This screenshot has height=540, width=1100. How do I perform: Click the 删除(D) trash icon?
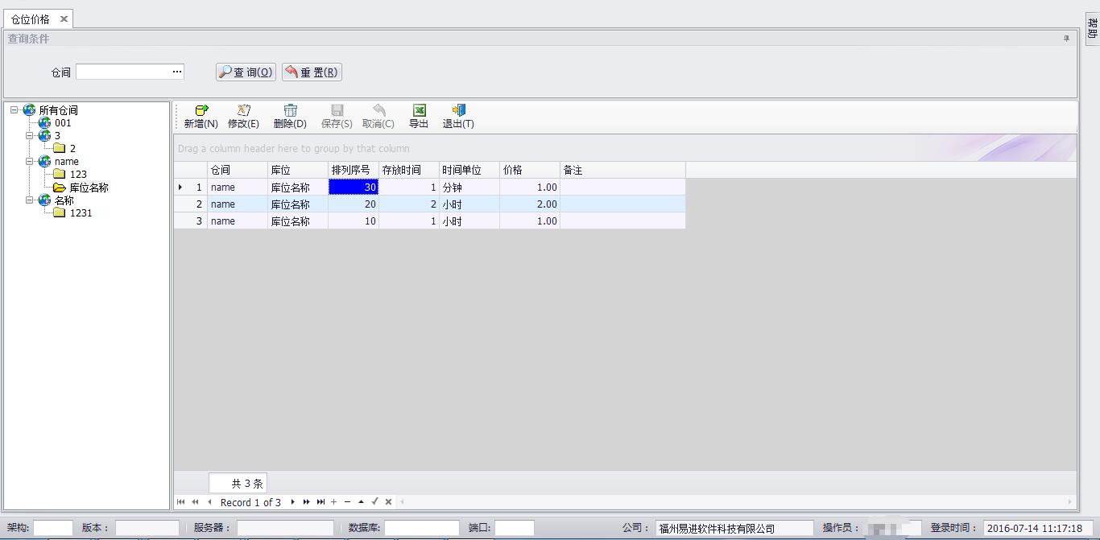pos(290,111)
